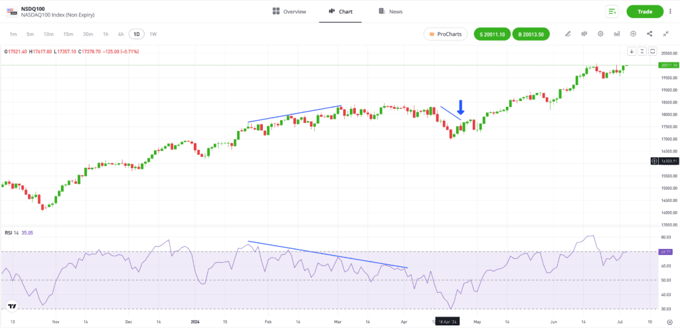This screenshot has width=680, height=328.
Task: Open ProCharts
Action: [x=446, y=34]
